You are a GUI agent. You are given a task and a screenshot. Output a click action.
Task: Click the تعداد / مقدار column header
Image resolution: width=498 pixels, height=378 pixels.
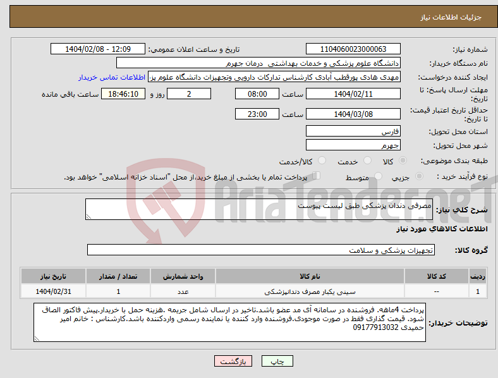(118, 276)
